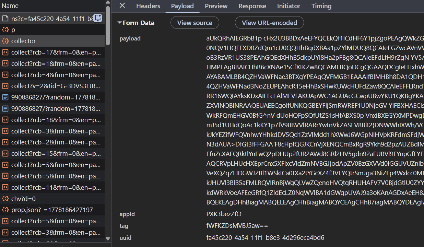
Task: Click the 'tag' form data key
Action: tap(124, 226)
